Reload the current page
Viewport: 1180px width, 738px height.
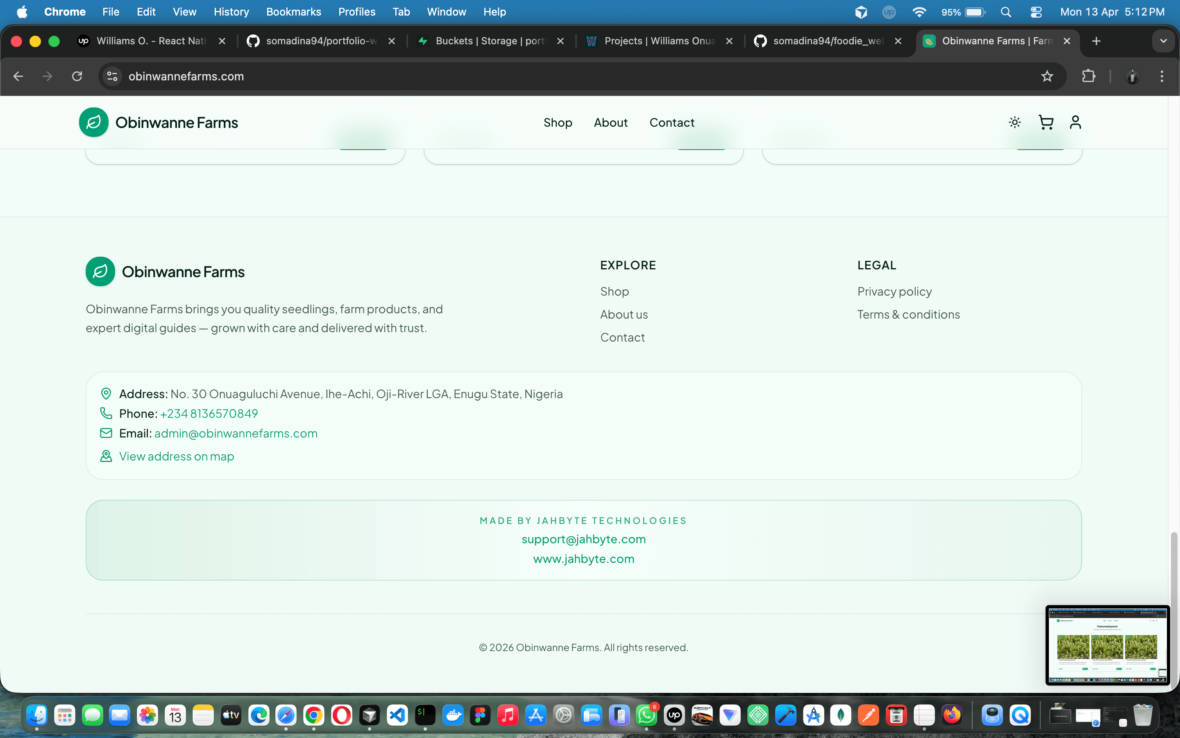click(x=77, y=76)
